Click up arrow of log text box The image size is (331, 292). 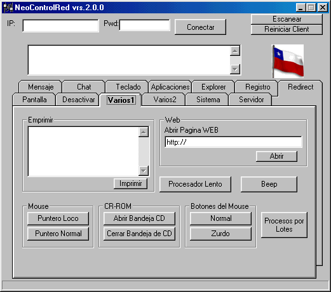(235, 51)
